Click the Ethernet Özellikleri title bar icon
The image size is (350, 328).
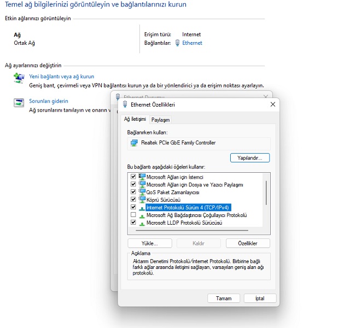coord(126,104)
